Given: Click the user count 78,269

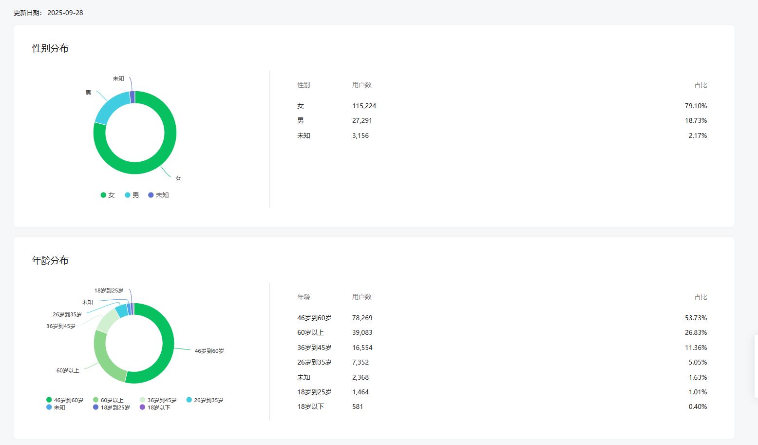Looking at the screenshot, I should [x=362, y=318].
